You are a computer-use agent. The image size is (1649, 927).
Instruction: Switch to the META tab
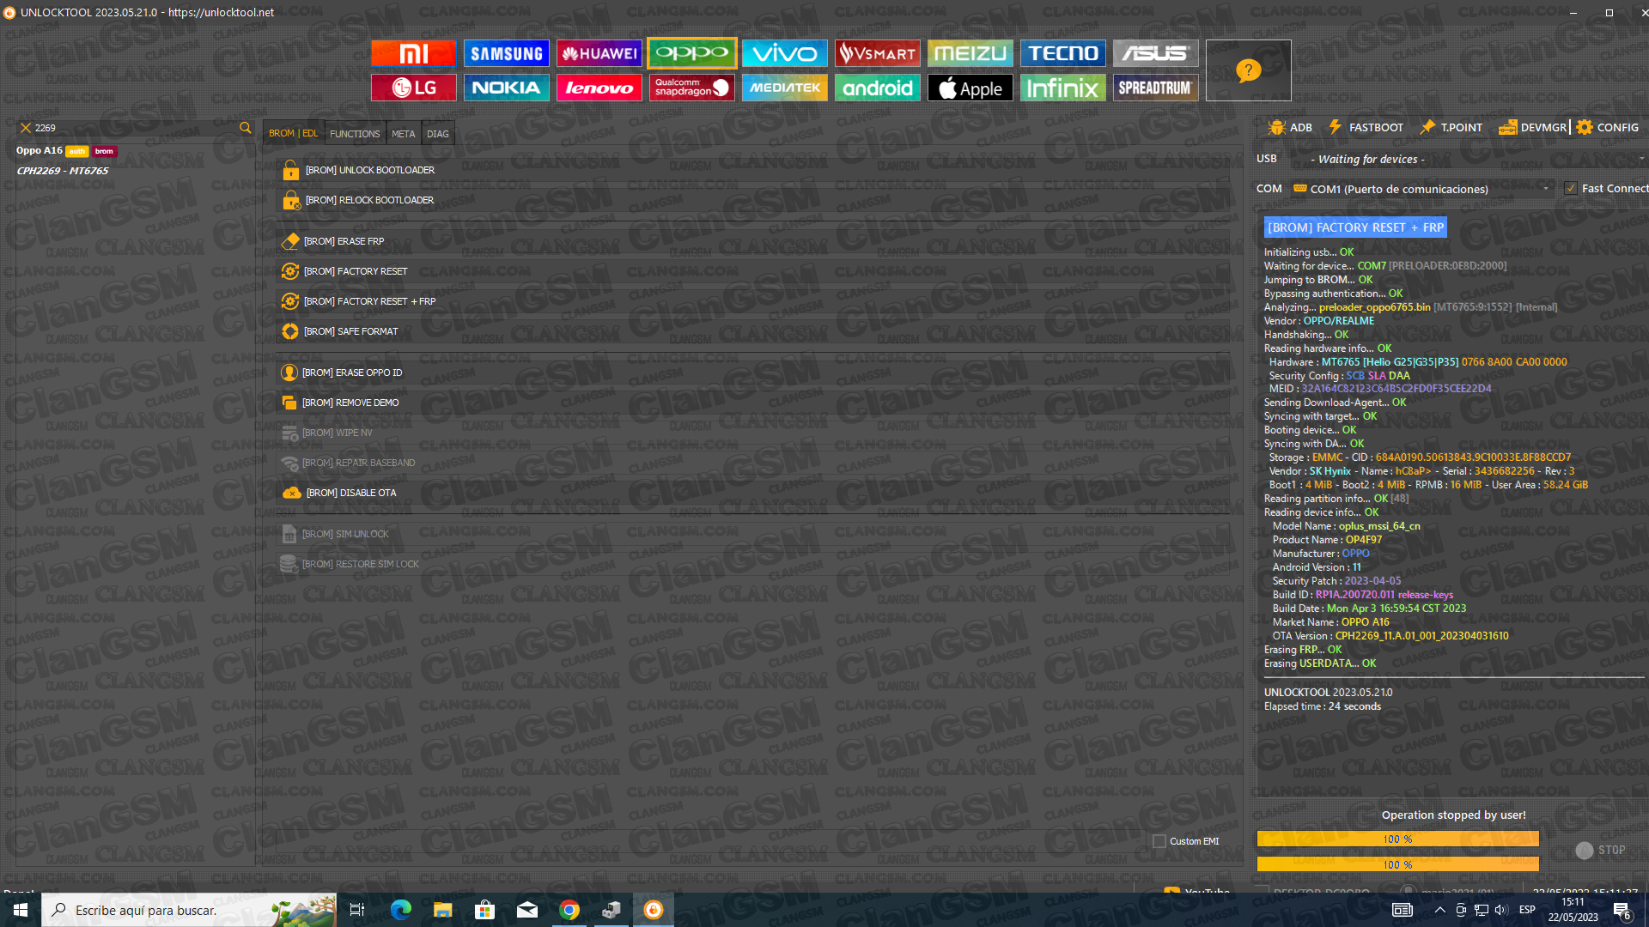point(404,134)
